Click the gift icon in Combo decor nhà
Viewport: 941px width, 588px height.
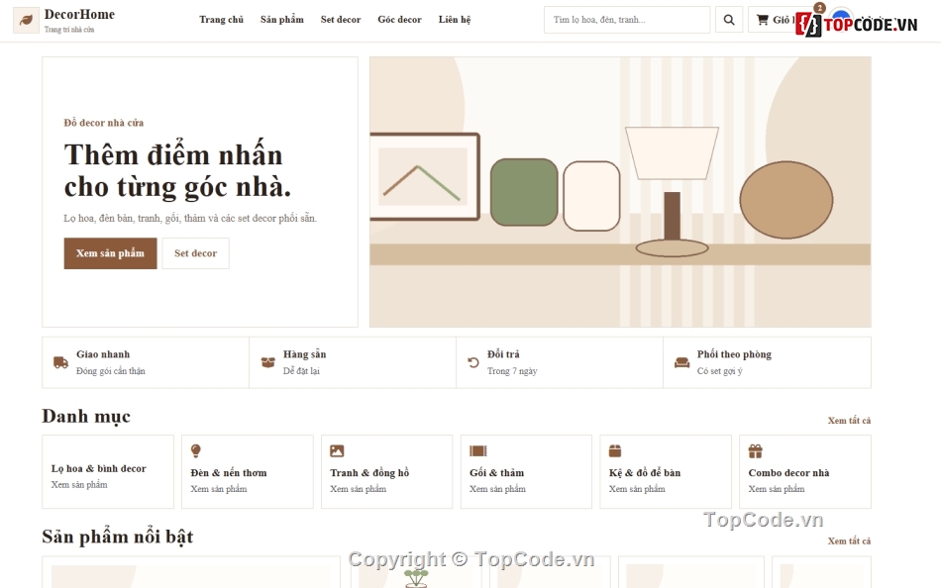click(755, 450)
